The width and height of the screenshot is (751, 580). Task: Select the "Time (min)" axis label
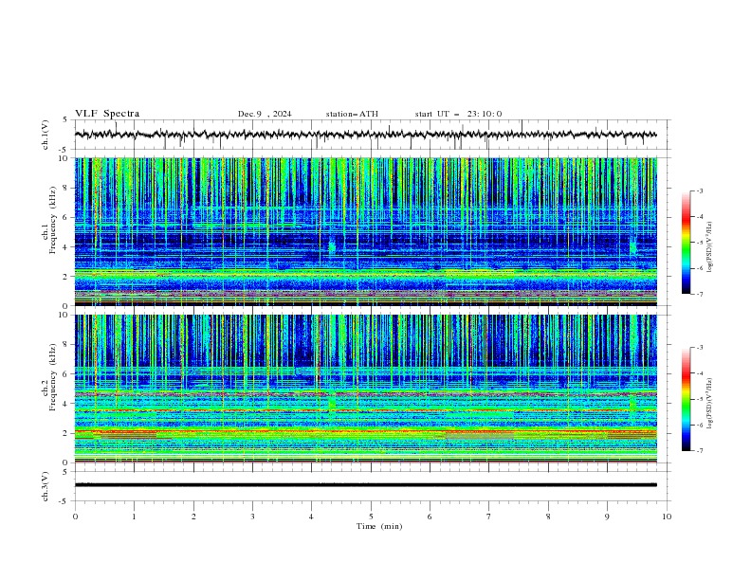(379, 526)
